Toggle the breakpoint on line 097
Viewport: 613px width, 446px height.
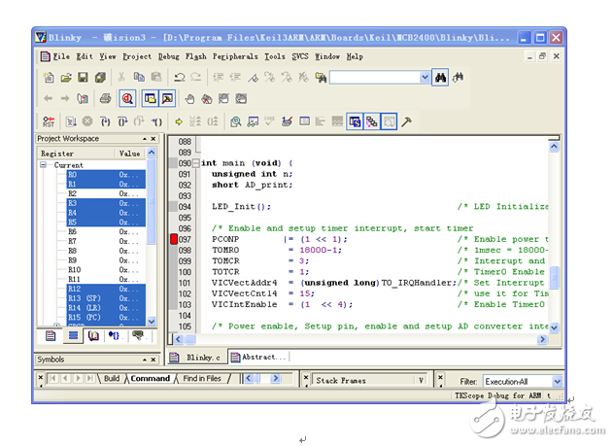coord(175,239)
